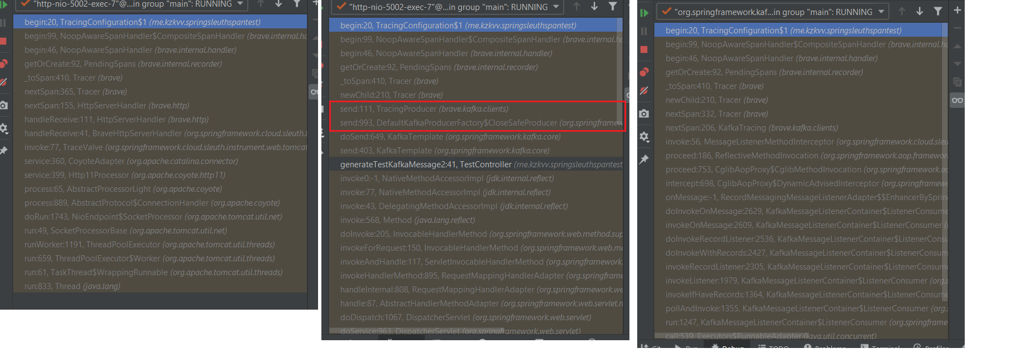Select frame runWorker:1191, ThreadPoolExecutor
1012x358 pixels.
[x=160, y=245]
